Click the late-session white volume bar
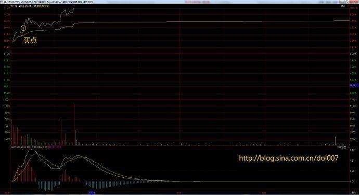Viewport: 359px width, 195px height. pos(335,141)
